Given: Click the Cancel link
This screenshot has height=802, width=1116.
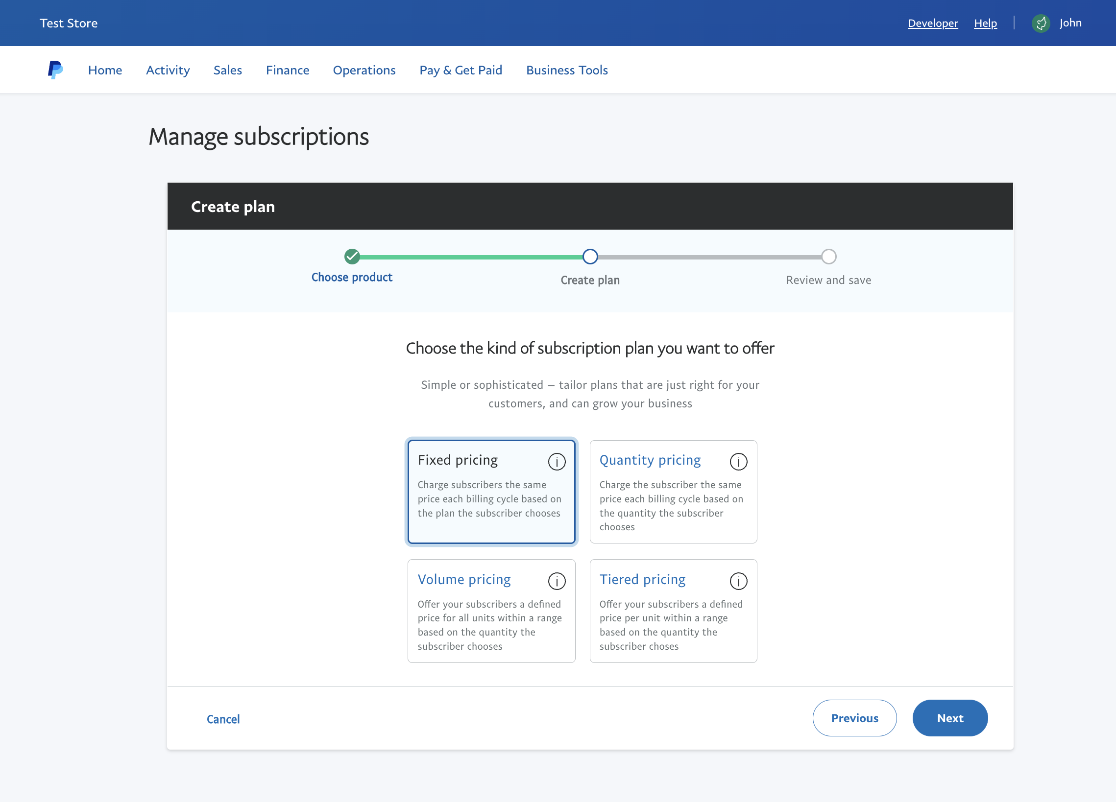Looking at the screenshot, I should click(223, 719).
